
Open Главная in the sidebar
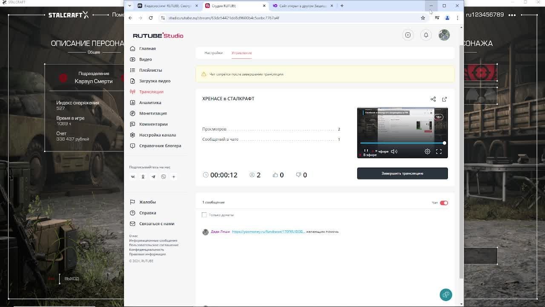click(x=147, y=49)
